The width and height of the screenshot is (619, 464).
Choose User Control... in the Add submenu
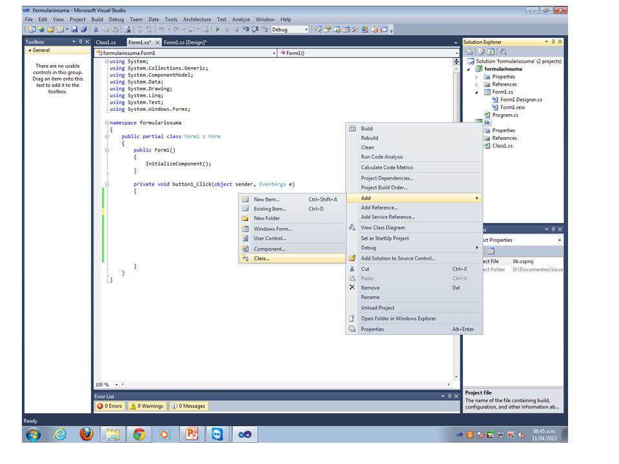[x=292, y=238]
